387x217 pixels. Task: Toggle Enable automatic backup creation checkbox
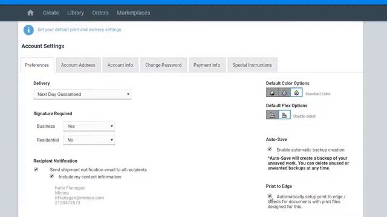point(270,149)
